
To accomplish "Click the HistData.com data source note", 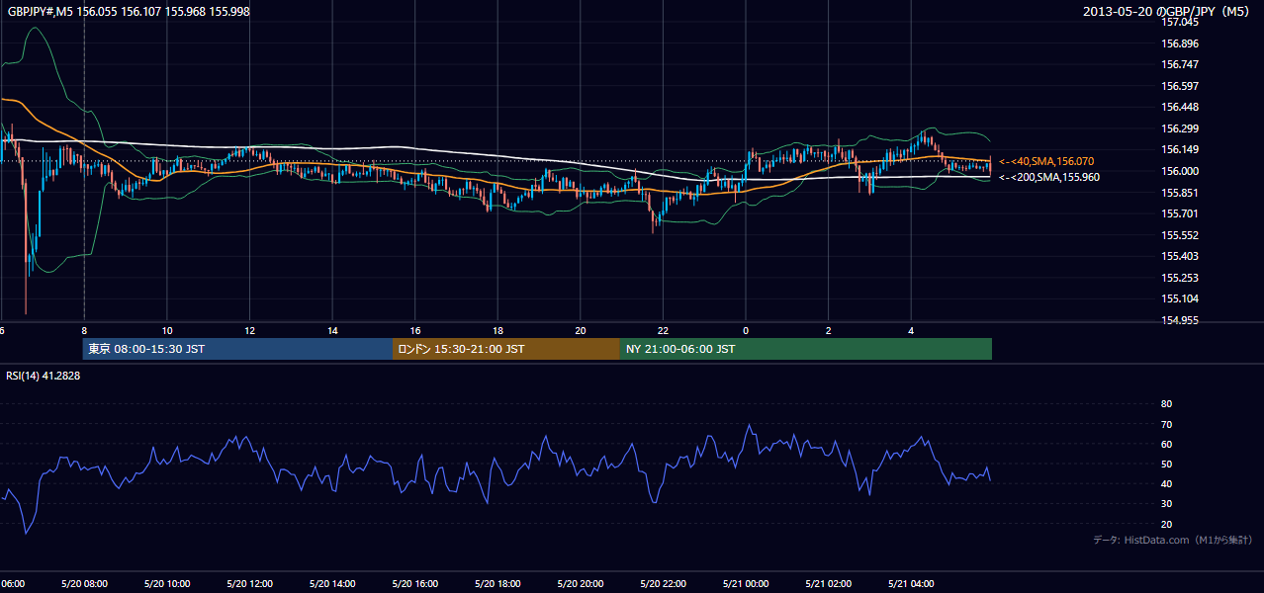I will point(1173,540).
